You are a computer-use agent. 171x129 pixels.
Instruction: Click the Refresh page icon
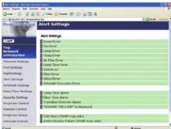pos(32,14)
